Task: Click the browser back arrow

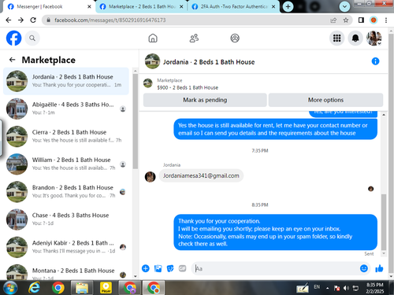Action: click(9, 20)
